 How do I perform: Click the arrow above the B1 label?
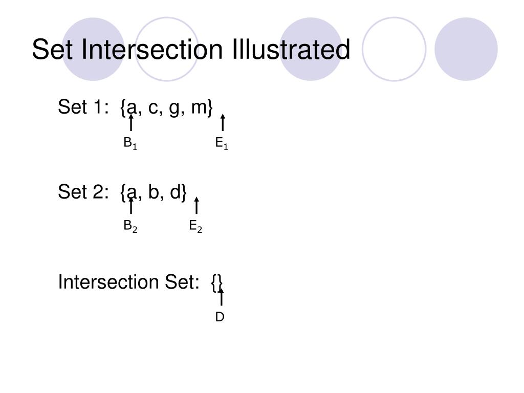(x=132, y=123)
